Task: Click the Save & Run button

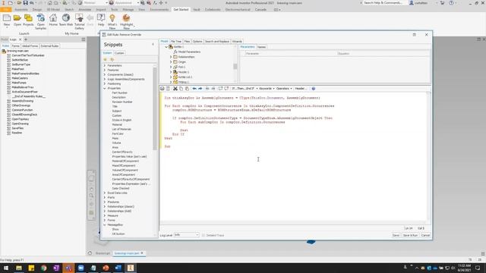Action: pos(410,235)
